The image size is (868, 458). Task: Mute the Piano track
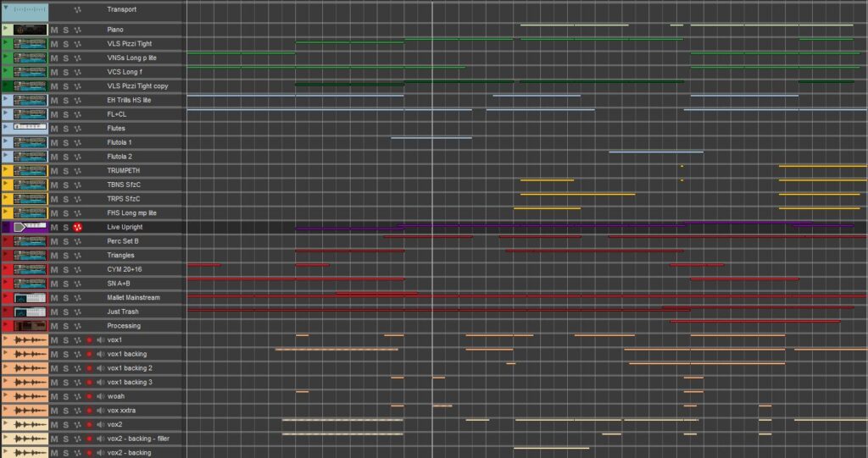[x=54, y=30]
